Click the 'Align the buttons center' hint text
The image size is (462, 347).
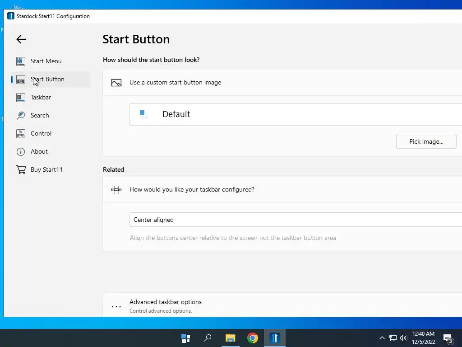point(233,238)
